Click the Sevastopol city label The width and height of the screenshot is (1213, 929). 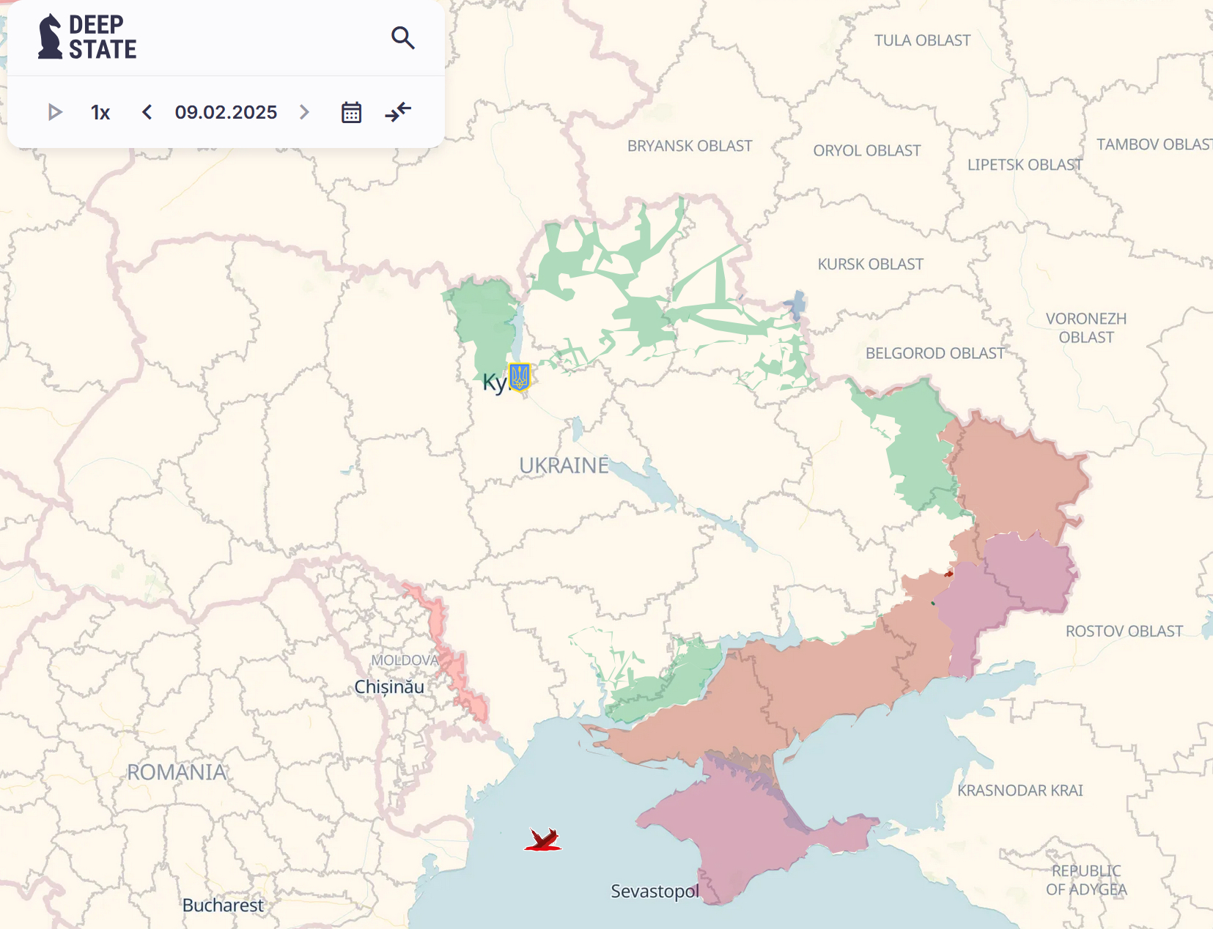655,892
